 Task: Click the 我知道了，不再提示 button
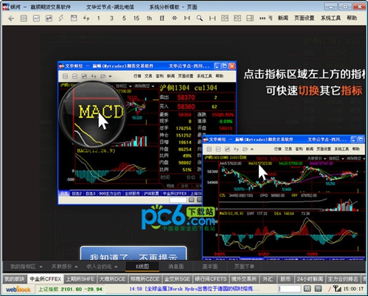(134, 254)
